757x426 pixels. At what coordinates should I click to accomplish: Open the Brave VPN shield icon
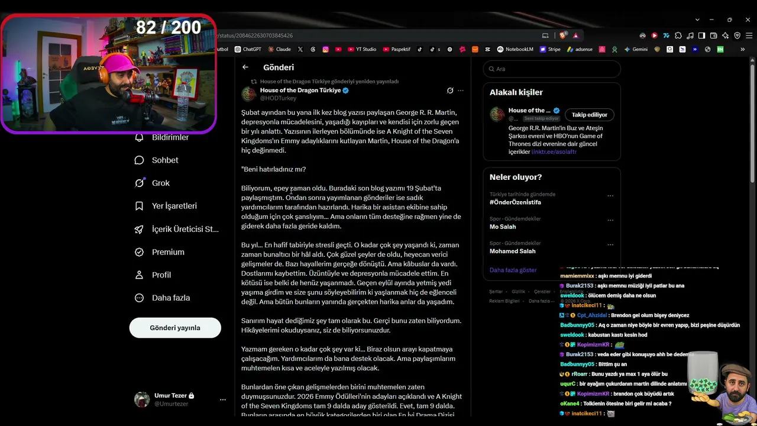737,35
